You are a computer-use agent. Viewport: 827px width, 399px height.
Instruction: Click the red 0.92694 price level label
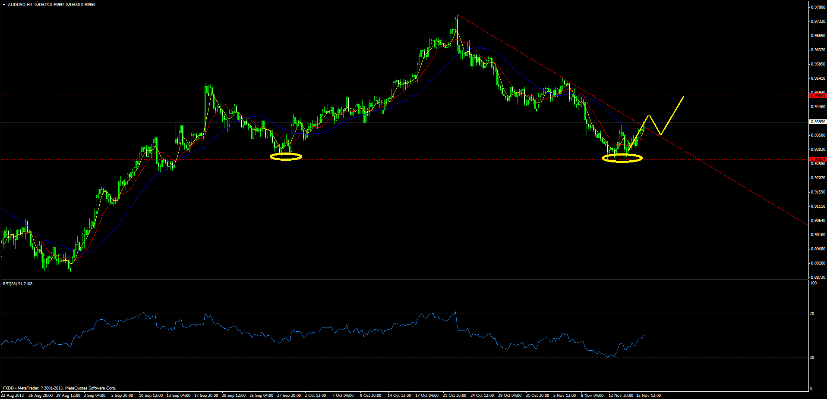[818, 159]
